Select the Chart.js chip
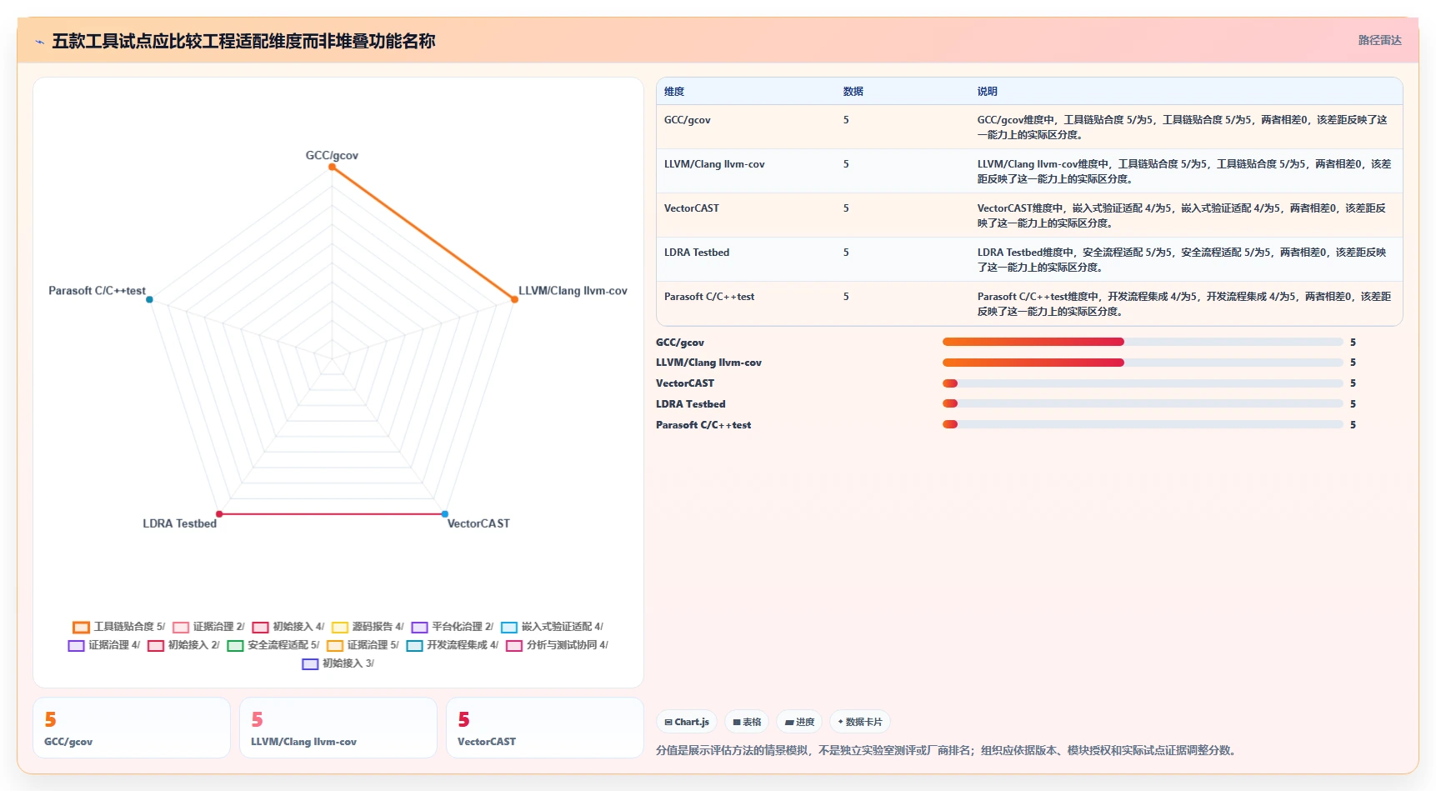This screenshot has width=1436, height=791. coord(687,722)
